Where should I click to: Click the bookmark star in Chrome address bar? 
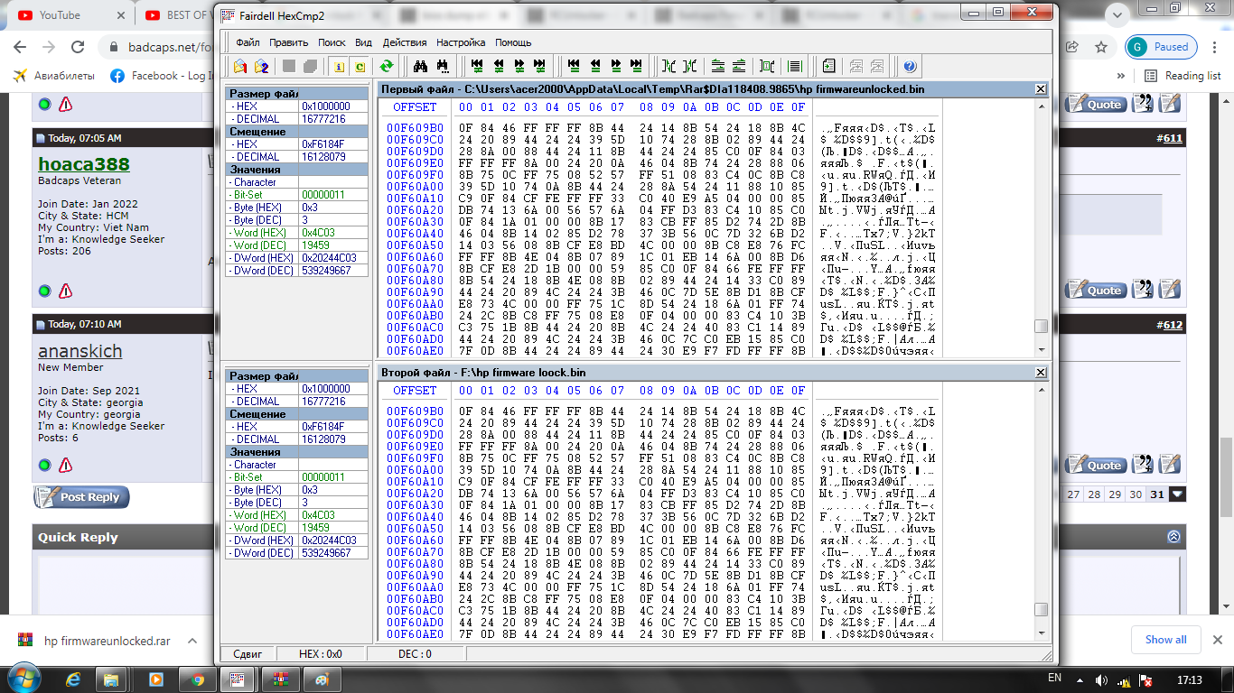click(x=1101, y=47)
